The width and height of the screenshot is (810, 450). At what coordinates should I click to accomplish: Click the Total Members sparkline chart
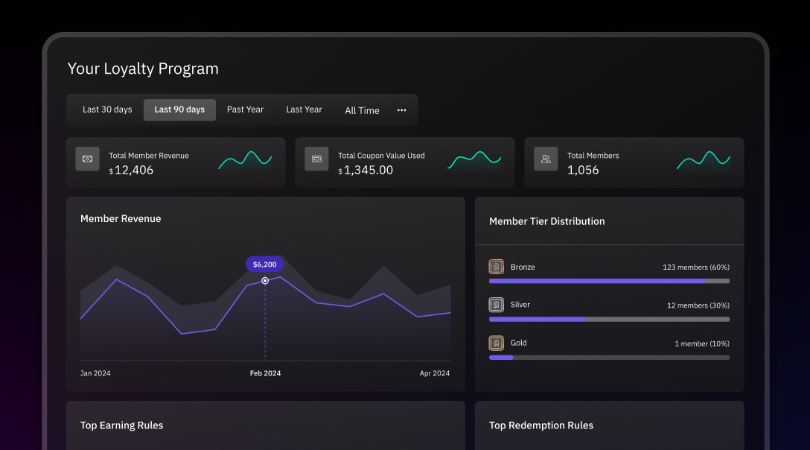tap(704, 160)
